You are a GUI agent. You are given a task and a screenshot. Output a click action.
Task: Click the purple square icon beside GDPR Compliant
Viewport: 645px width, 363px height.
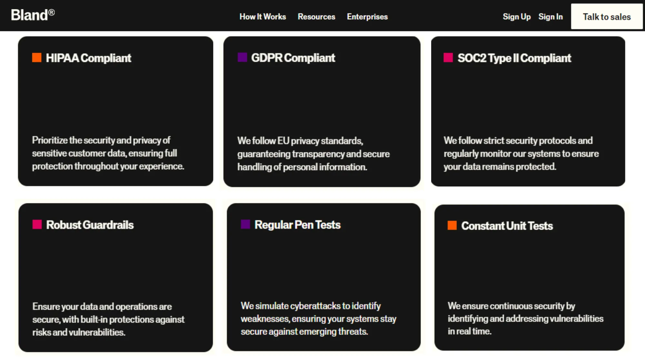(242, 57)
